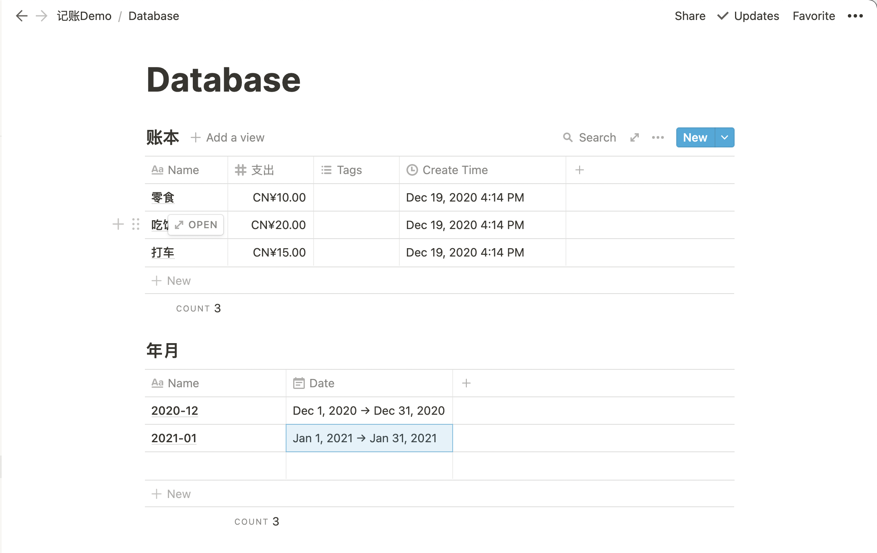
Task: Open the 吃饭 row with OPEN button
Action: (196, 225)
